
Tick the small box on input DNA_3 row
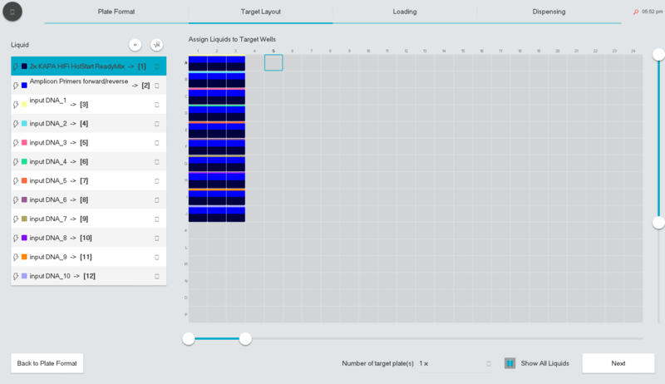pos(157,143)
